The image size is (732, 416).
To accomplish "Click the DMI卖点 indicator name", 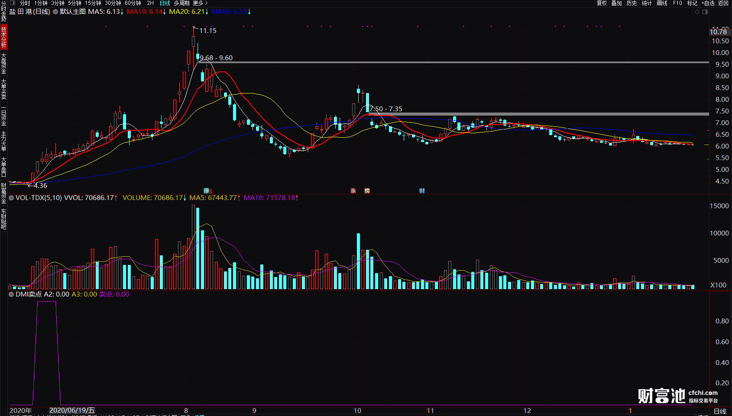I will pyautogui.click(x=29, y=294).
